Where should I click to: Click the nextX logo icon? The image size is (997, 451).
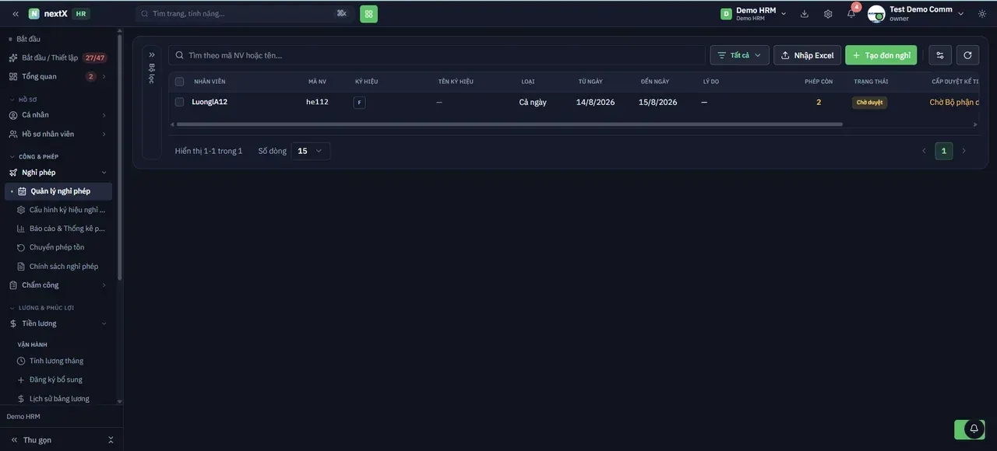point(34,14)
